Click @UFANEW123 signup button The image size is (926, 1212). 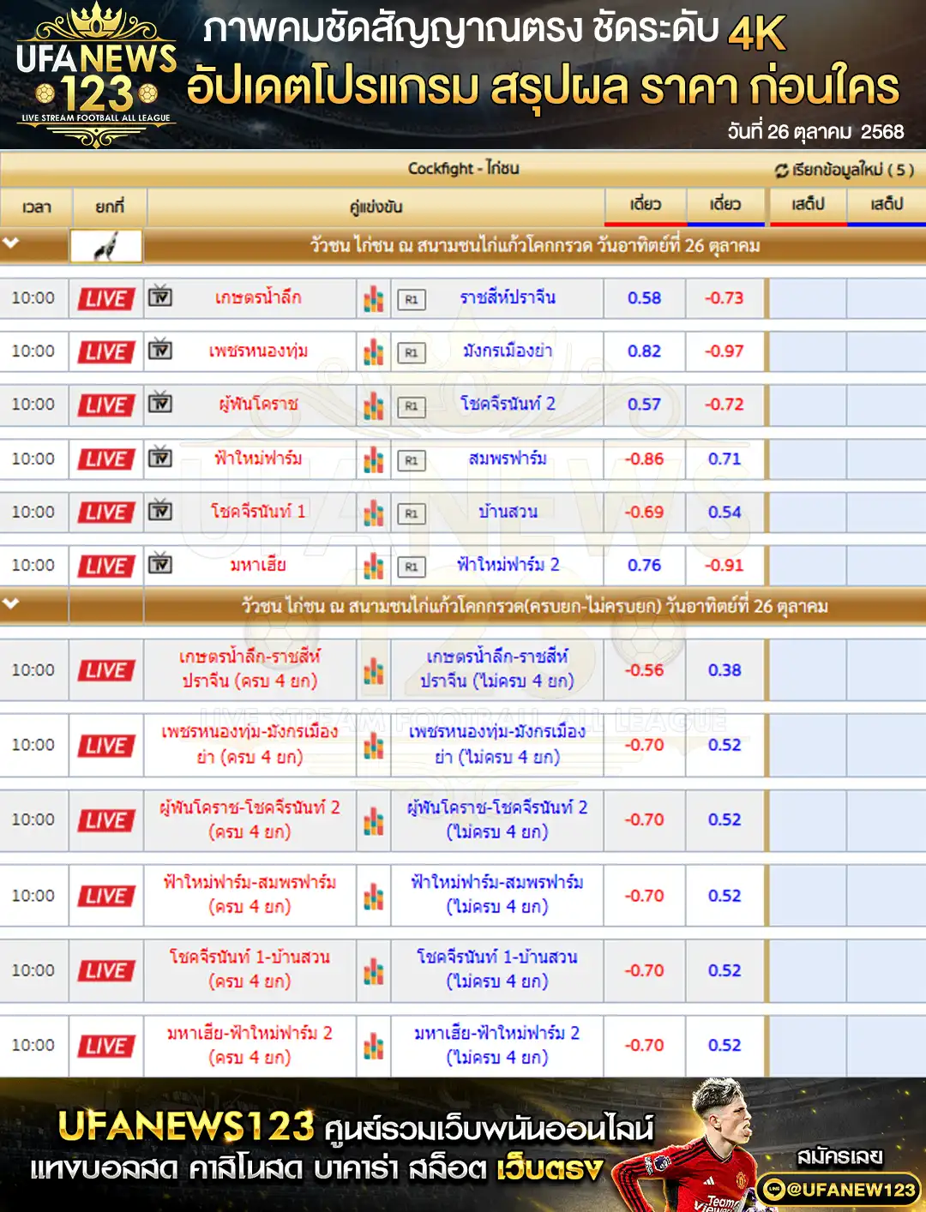839,1189
